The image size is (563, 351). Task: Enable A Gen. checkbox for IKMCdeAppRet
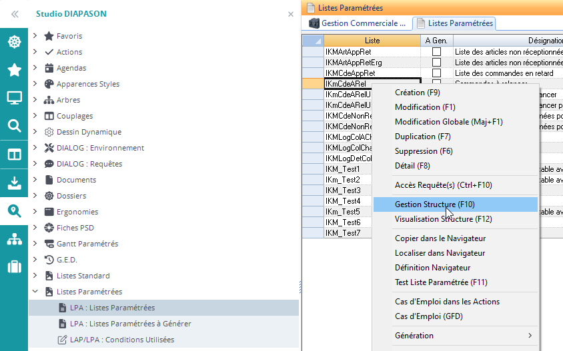pyautogui.click(x=436, y=73)
